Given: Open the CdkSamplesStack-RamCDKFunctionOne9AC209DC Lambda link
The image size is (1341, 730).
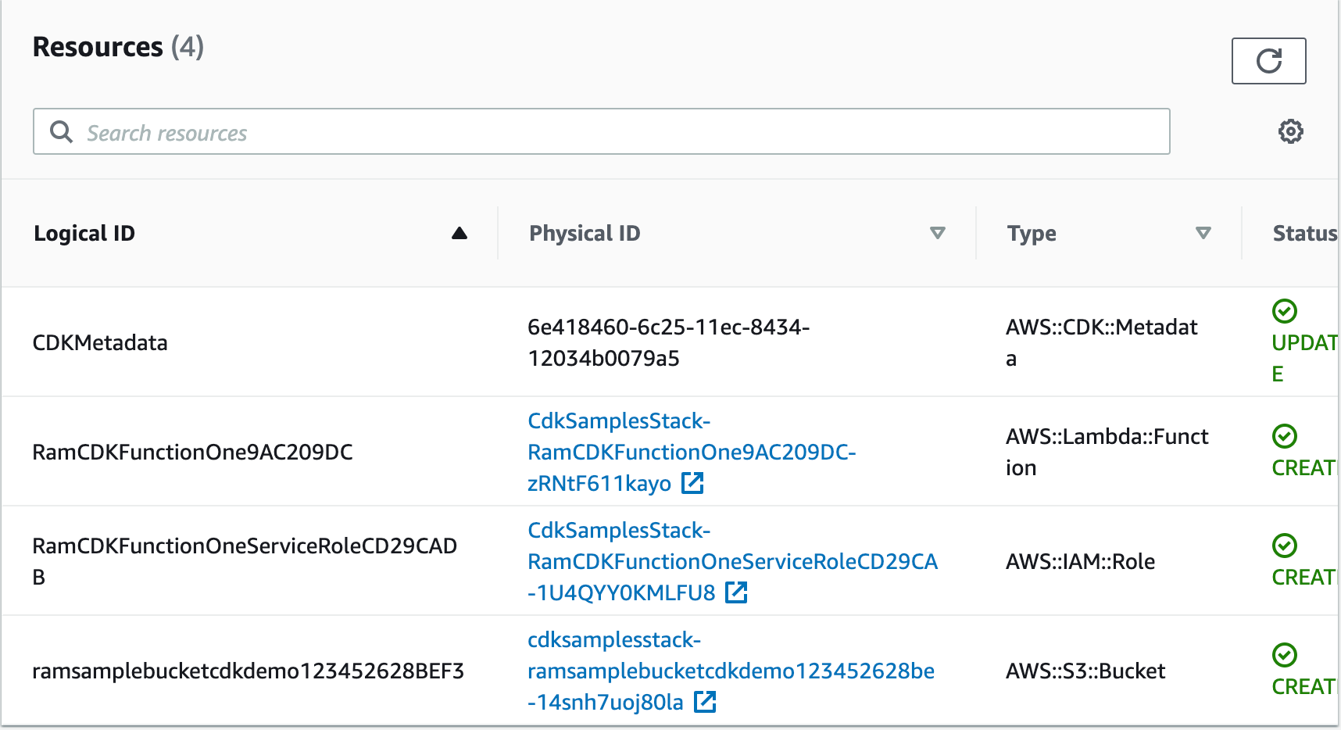Looking at the screenshot, I should pos(691,452).
